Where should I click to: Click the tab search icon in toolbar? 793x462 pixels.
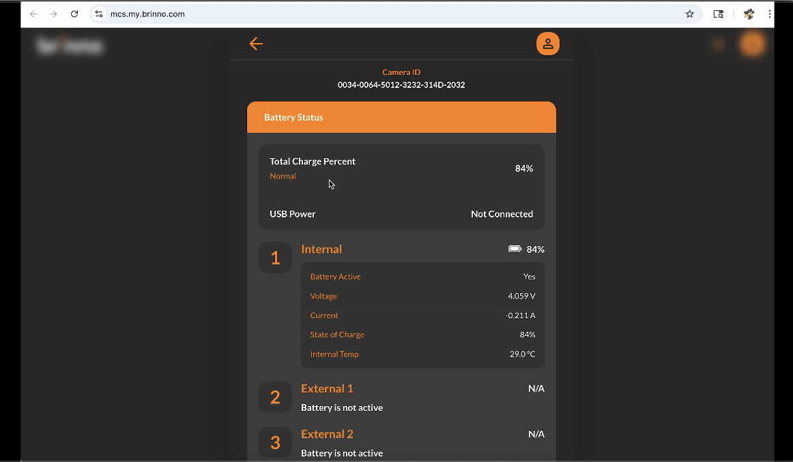click(x=718, y=14)
